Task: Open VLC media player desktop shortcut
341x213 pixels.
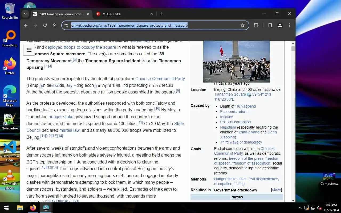Action: 10,179
